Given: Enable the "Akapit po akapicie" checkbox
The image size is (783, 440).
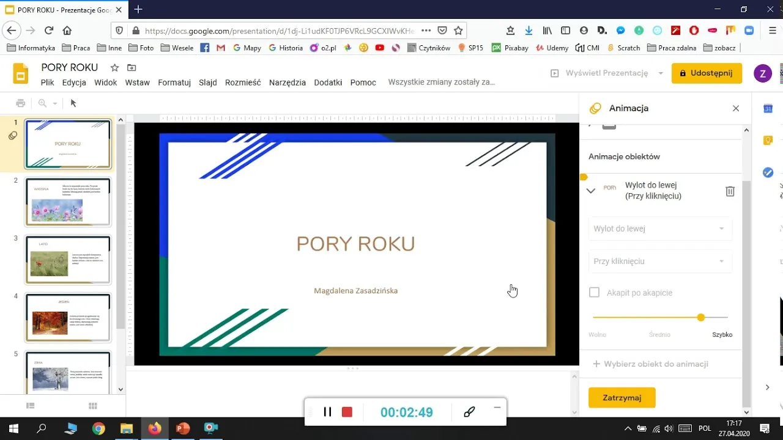Looking at the screenshot, I should (594, 292).
